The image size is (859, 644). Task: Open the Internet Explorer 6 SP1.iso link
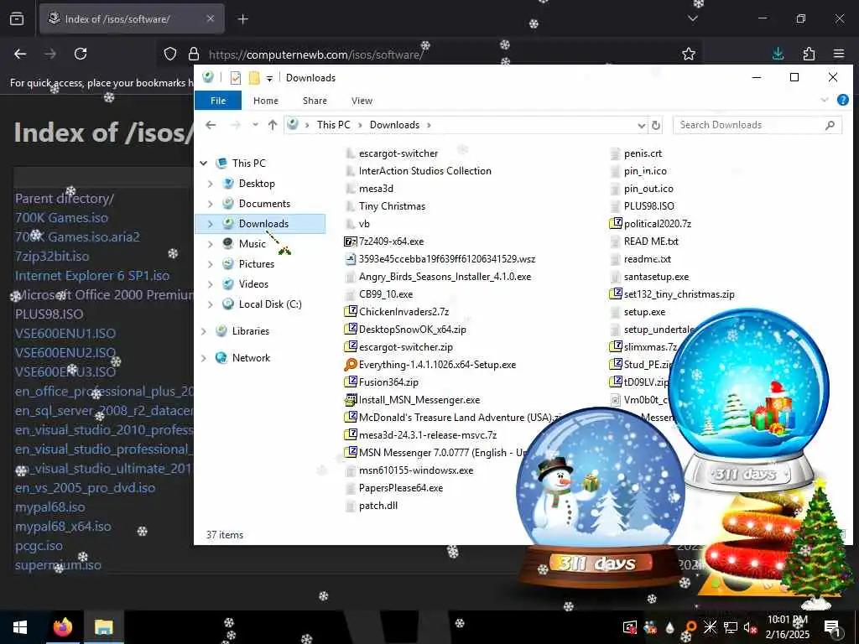pos(92,275)
